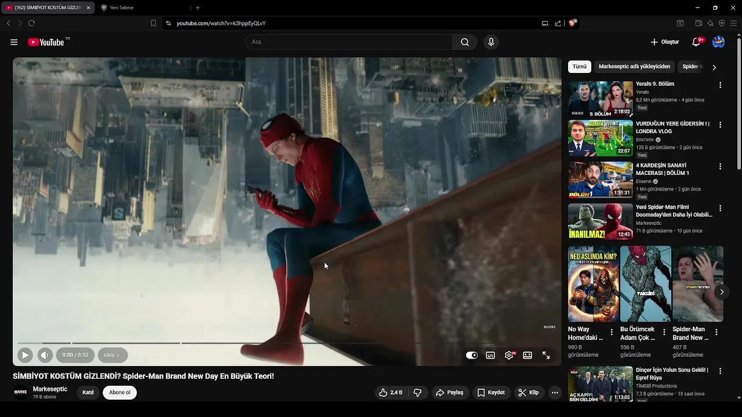Open 4 KARDEŞİN SANAYİ MACERASI thumbnail
742x417 pixels.
click(601, 180)
